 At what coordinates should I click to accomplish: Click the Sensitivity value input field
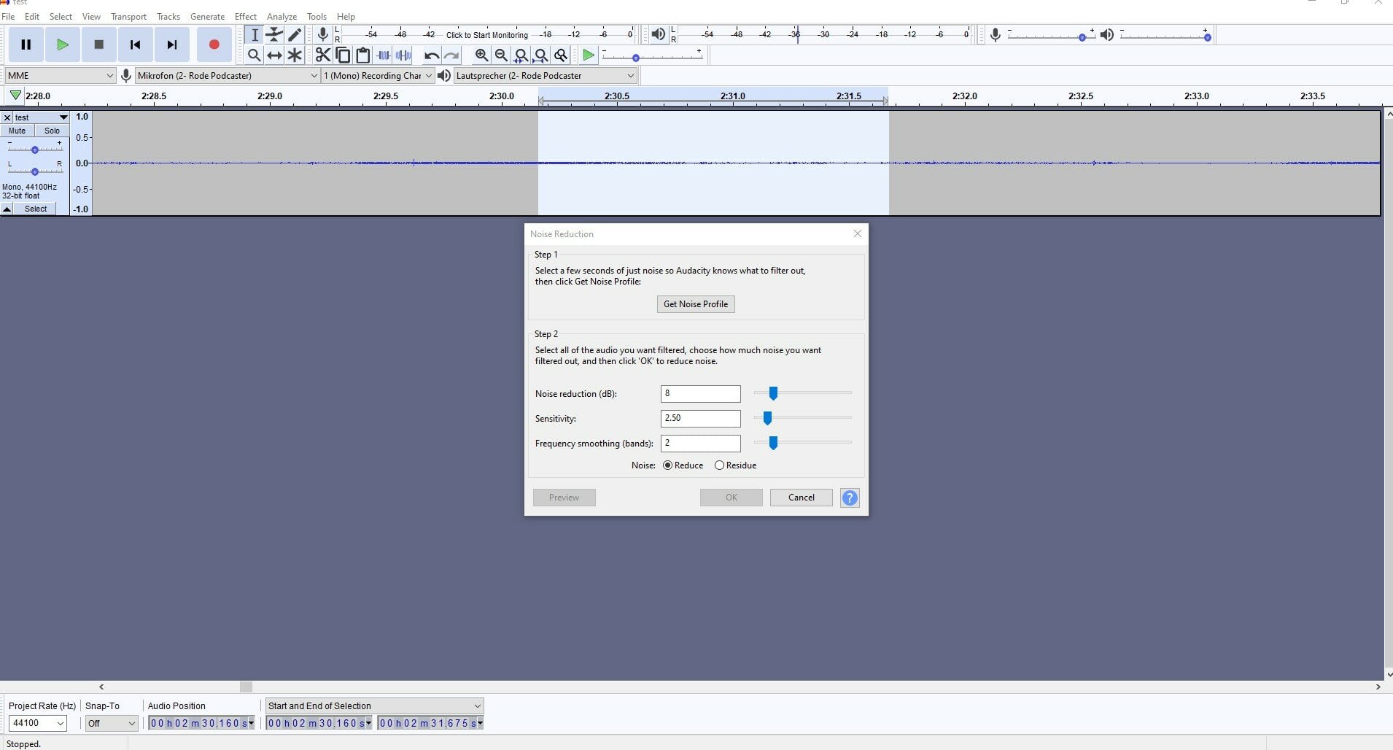click(x=700, y=419)
